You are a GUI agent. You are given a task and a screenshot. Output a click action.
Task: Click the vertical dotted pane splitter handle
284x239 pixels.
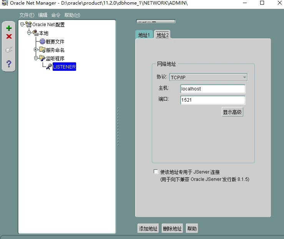point(118,127)
